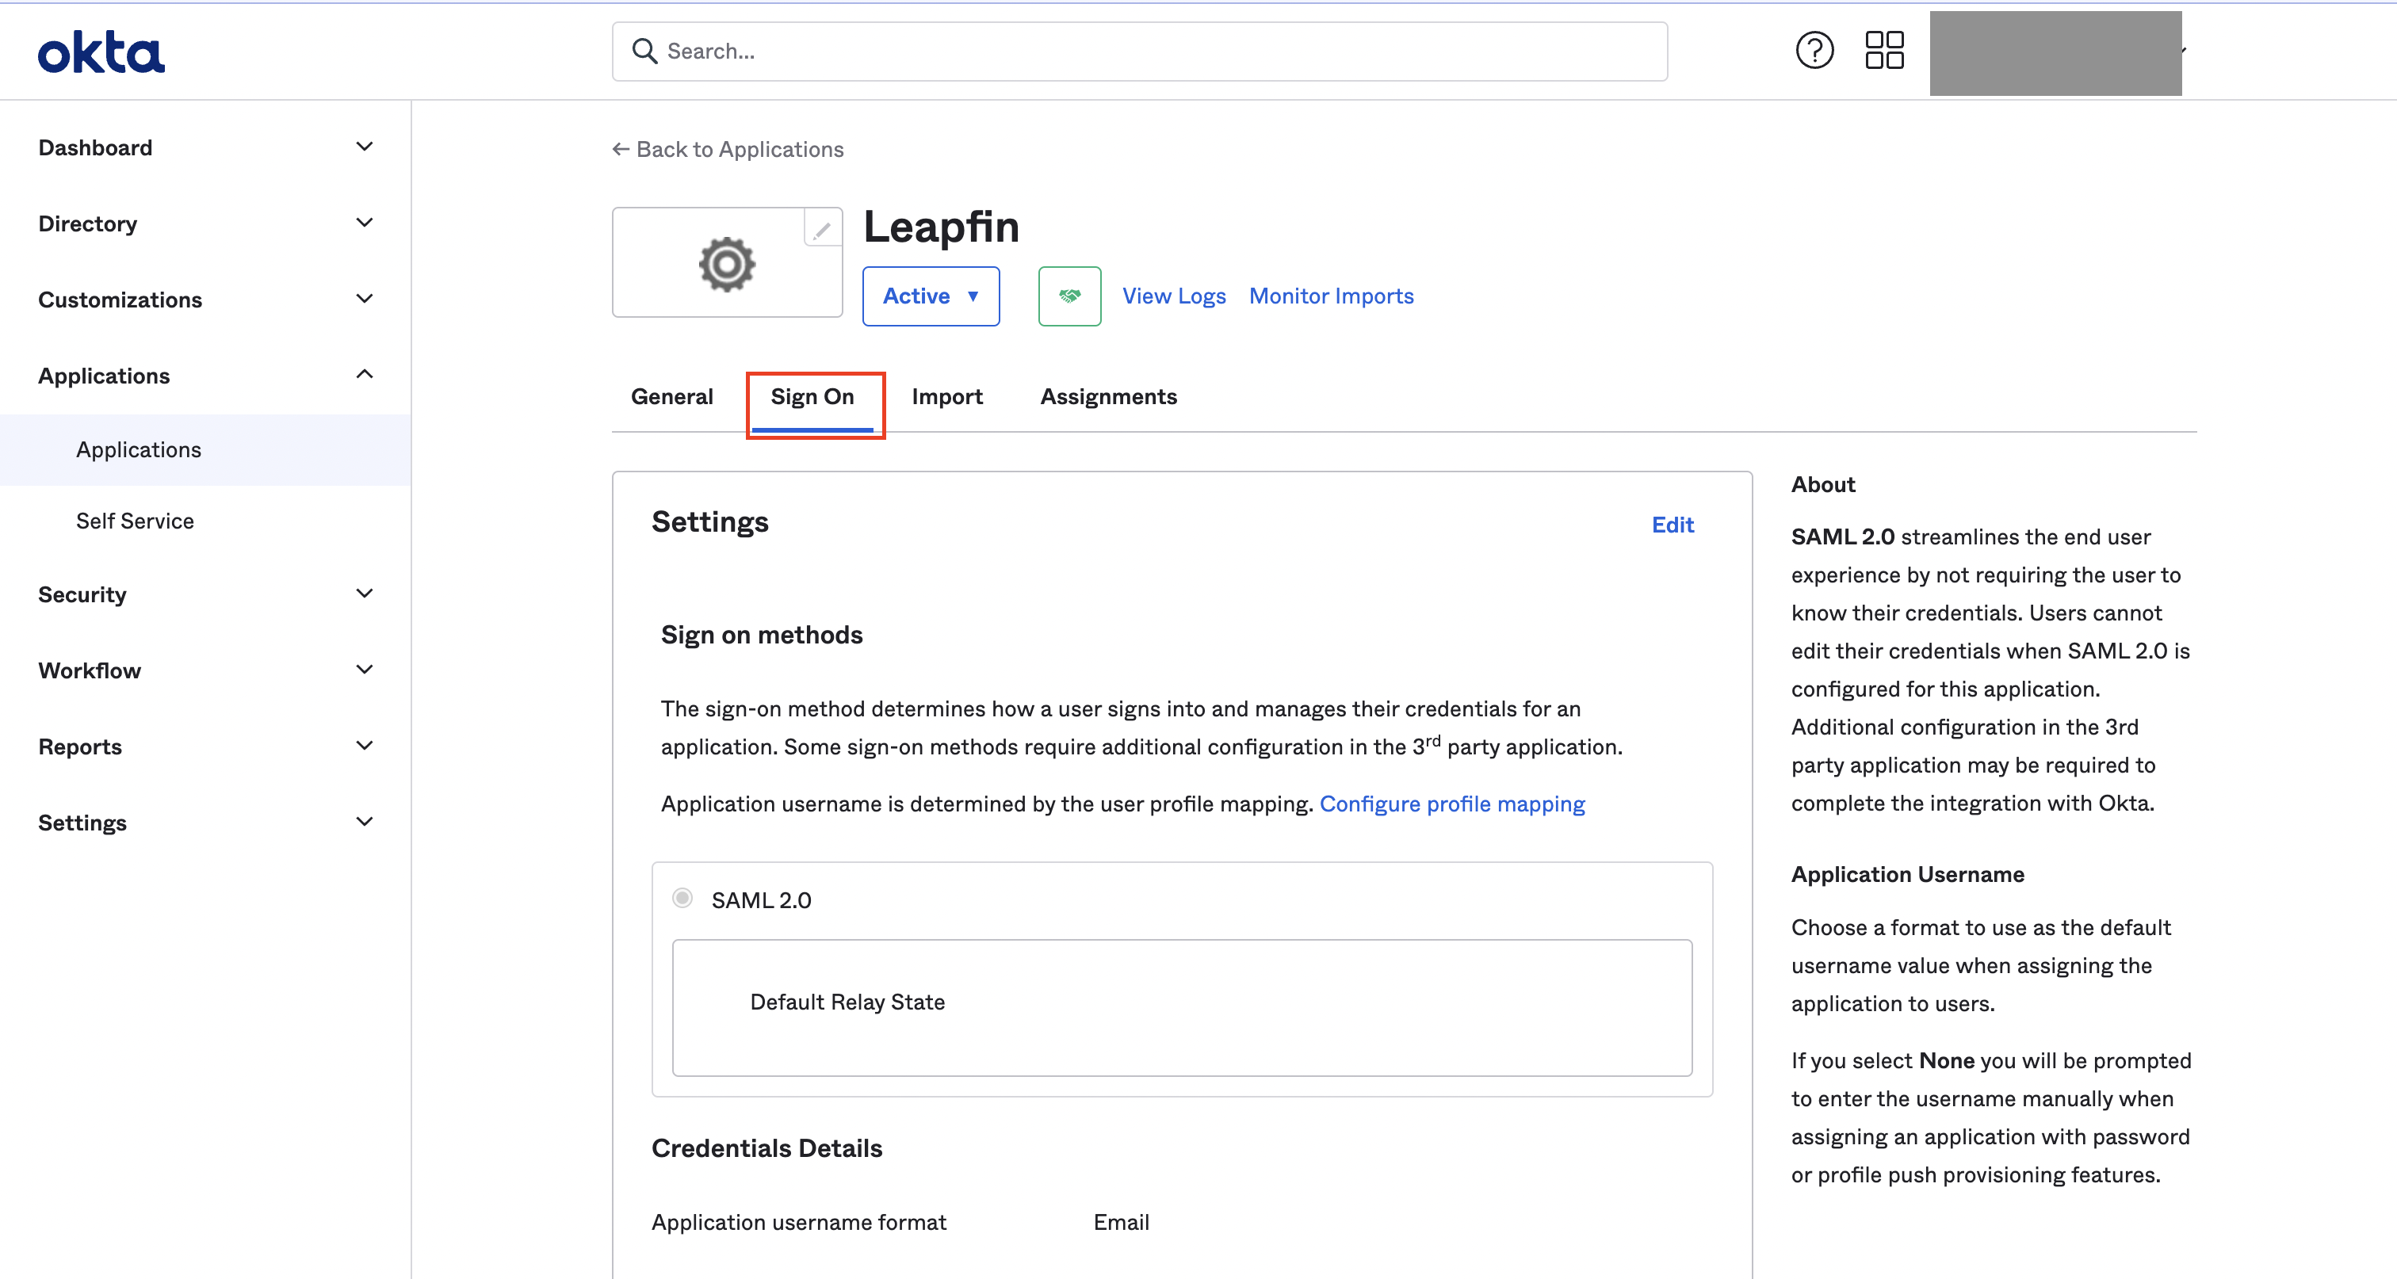Click the search magnifier icon
This screenshot has height=1279, width=2397.
644,50
